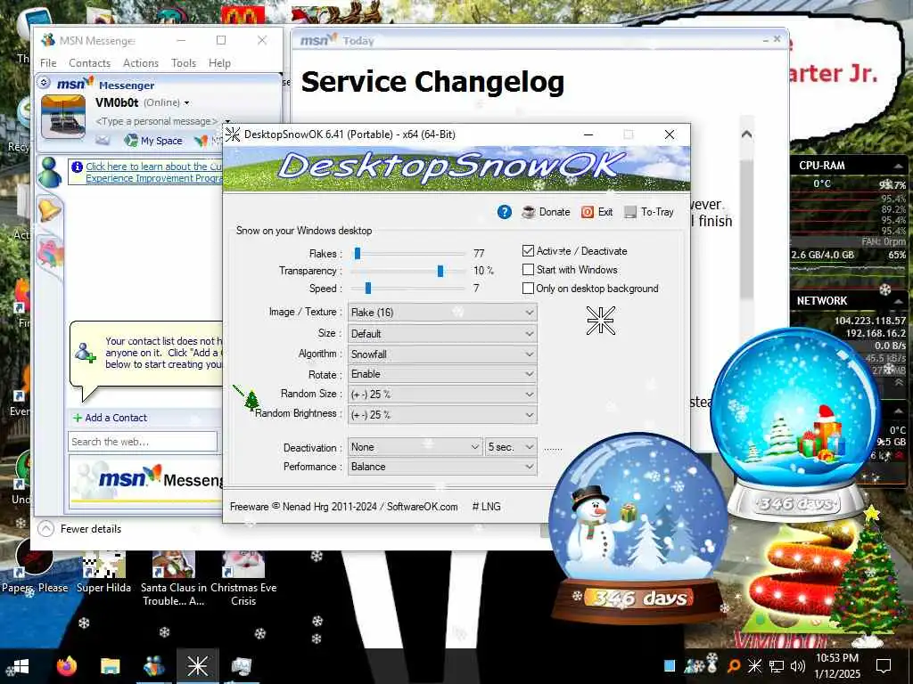Click the personal message field in Messenger

pyautogui.click(x=156, y=121)
